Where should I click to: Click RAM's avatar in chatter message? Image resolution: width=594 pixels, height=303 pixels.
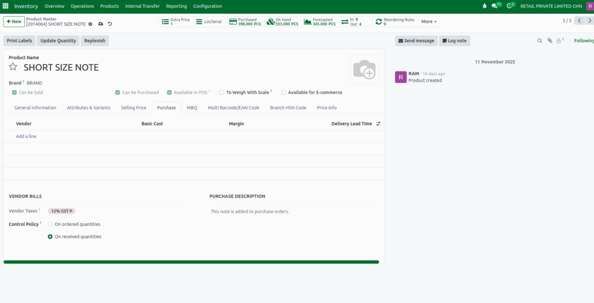pyautogui.click(x=401, y=77)
